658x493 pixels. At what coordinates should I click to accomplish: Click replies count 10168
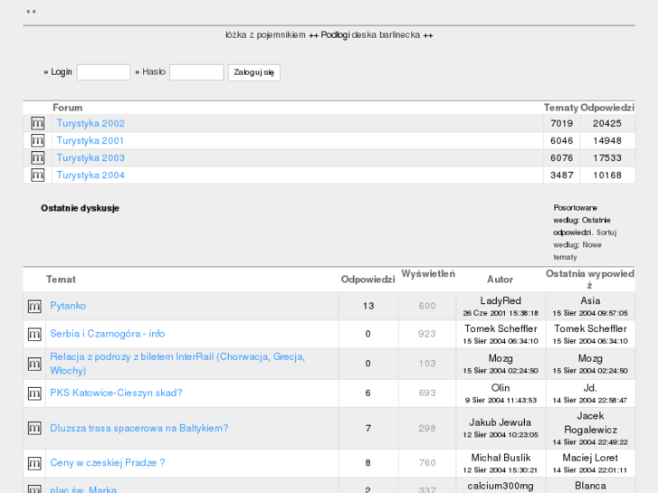607,175
